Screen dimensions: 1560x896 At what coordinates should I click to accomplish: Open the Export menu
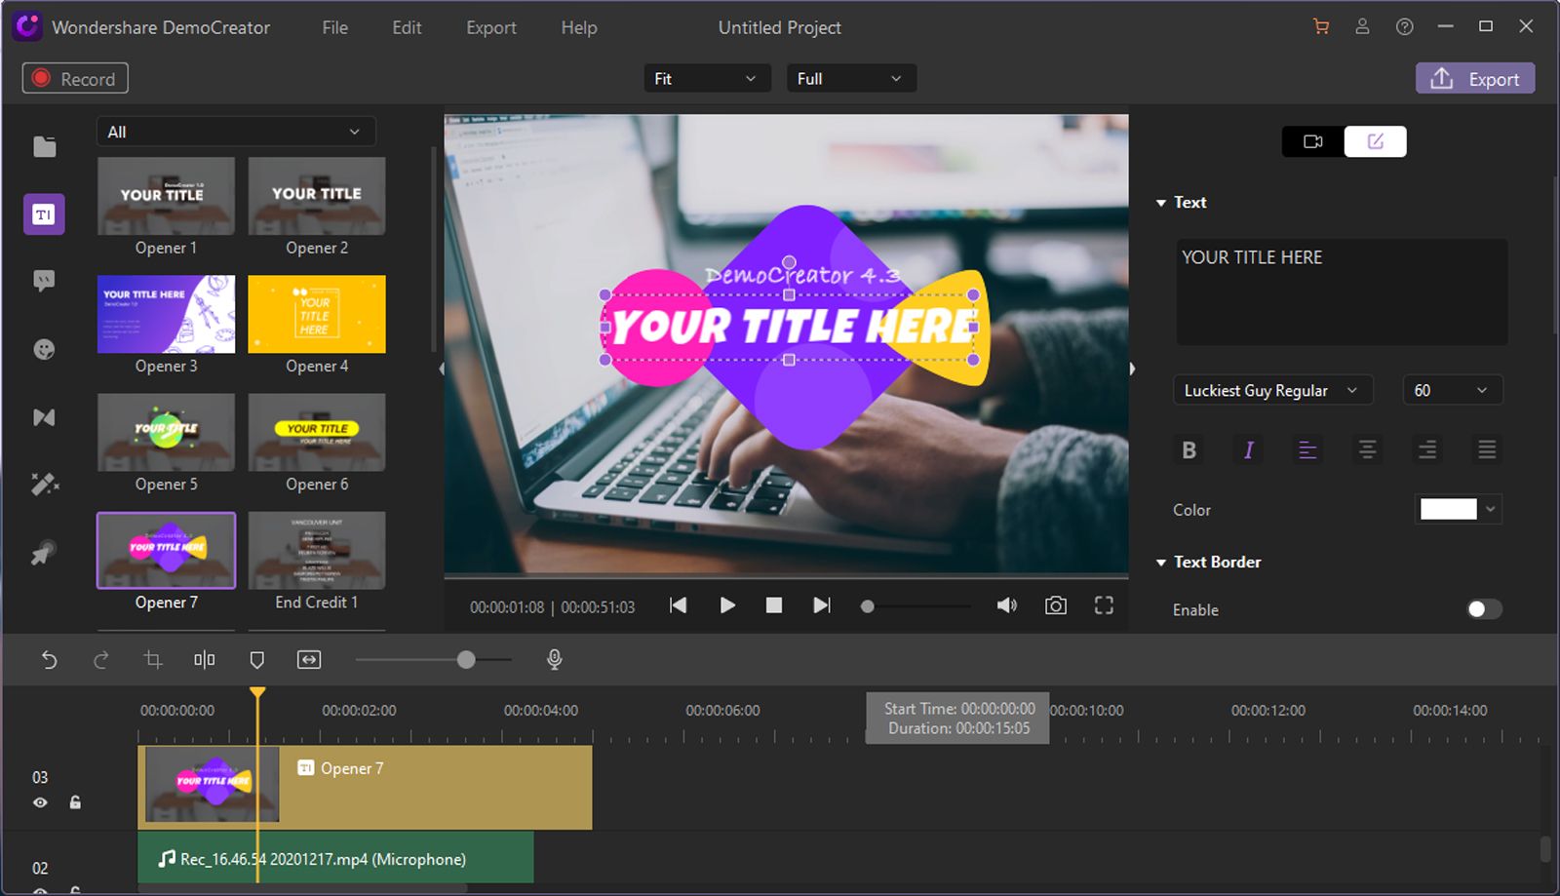click(490, 27)
